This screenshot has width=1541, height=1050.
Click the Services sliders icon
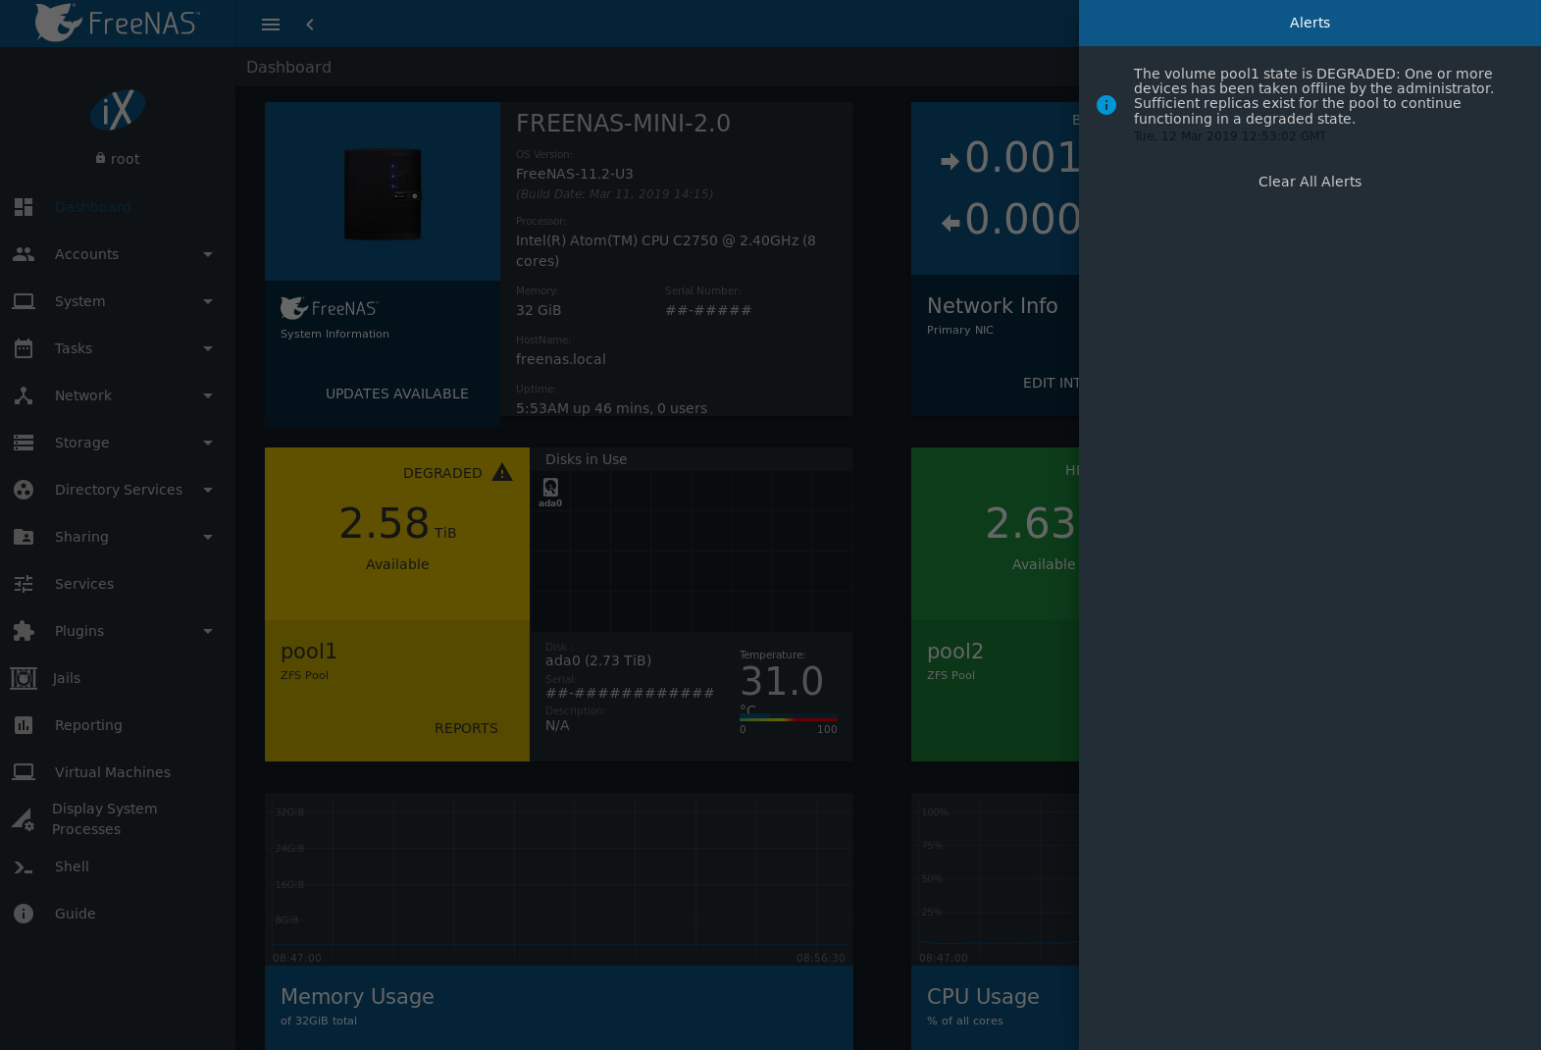click(x=24, y=584)
